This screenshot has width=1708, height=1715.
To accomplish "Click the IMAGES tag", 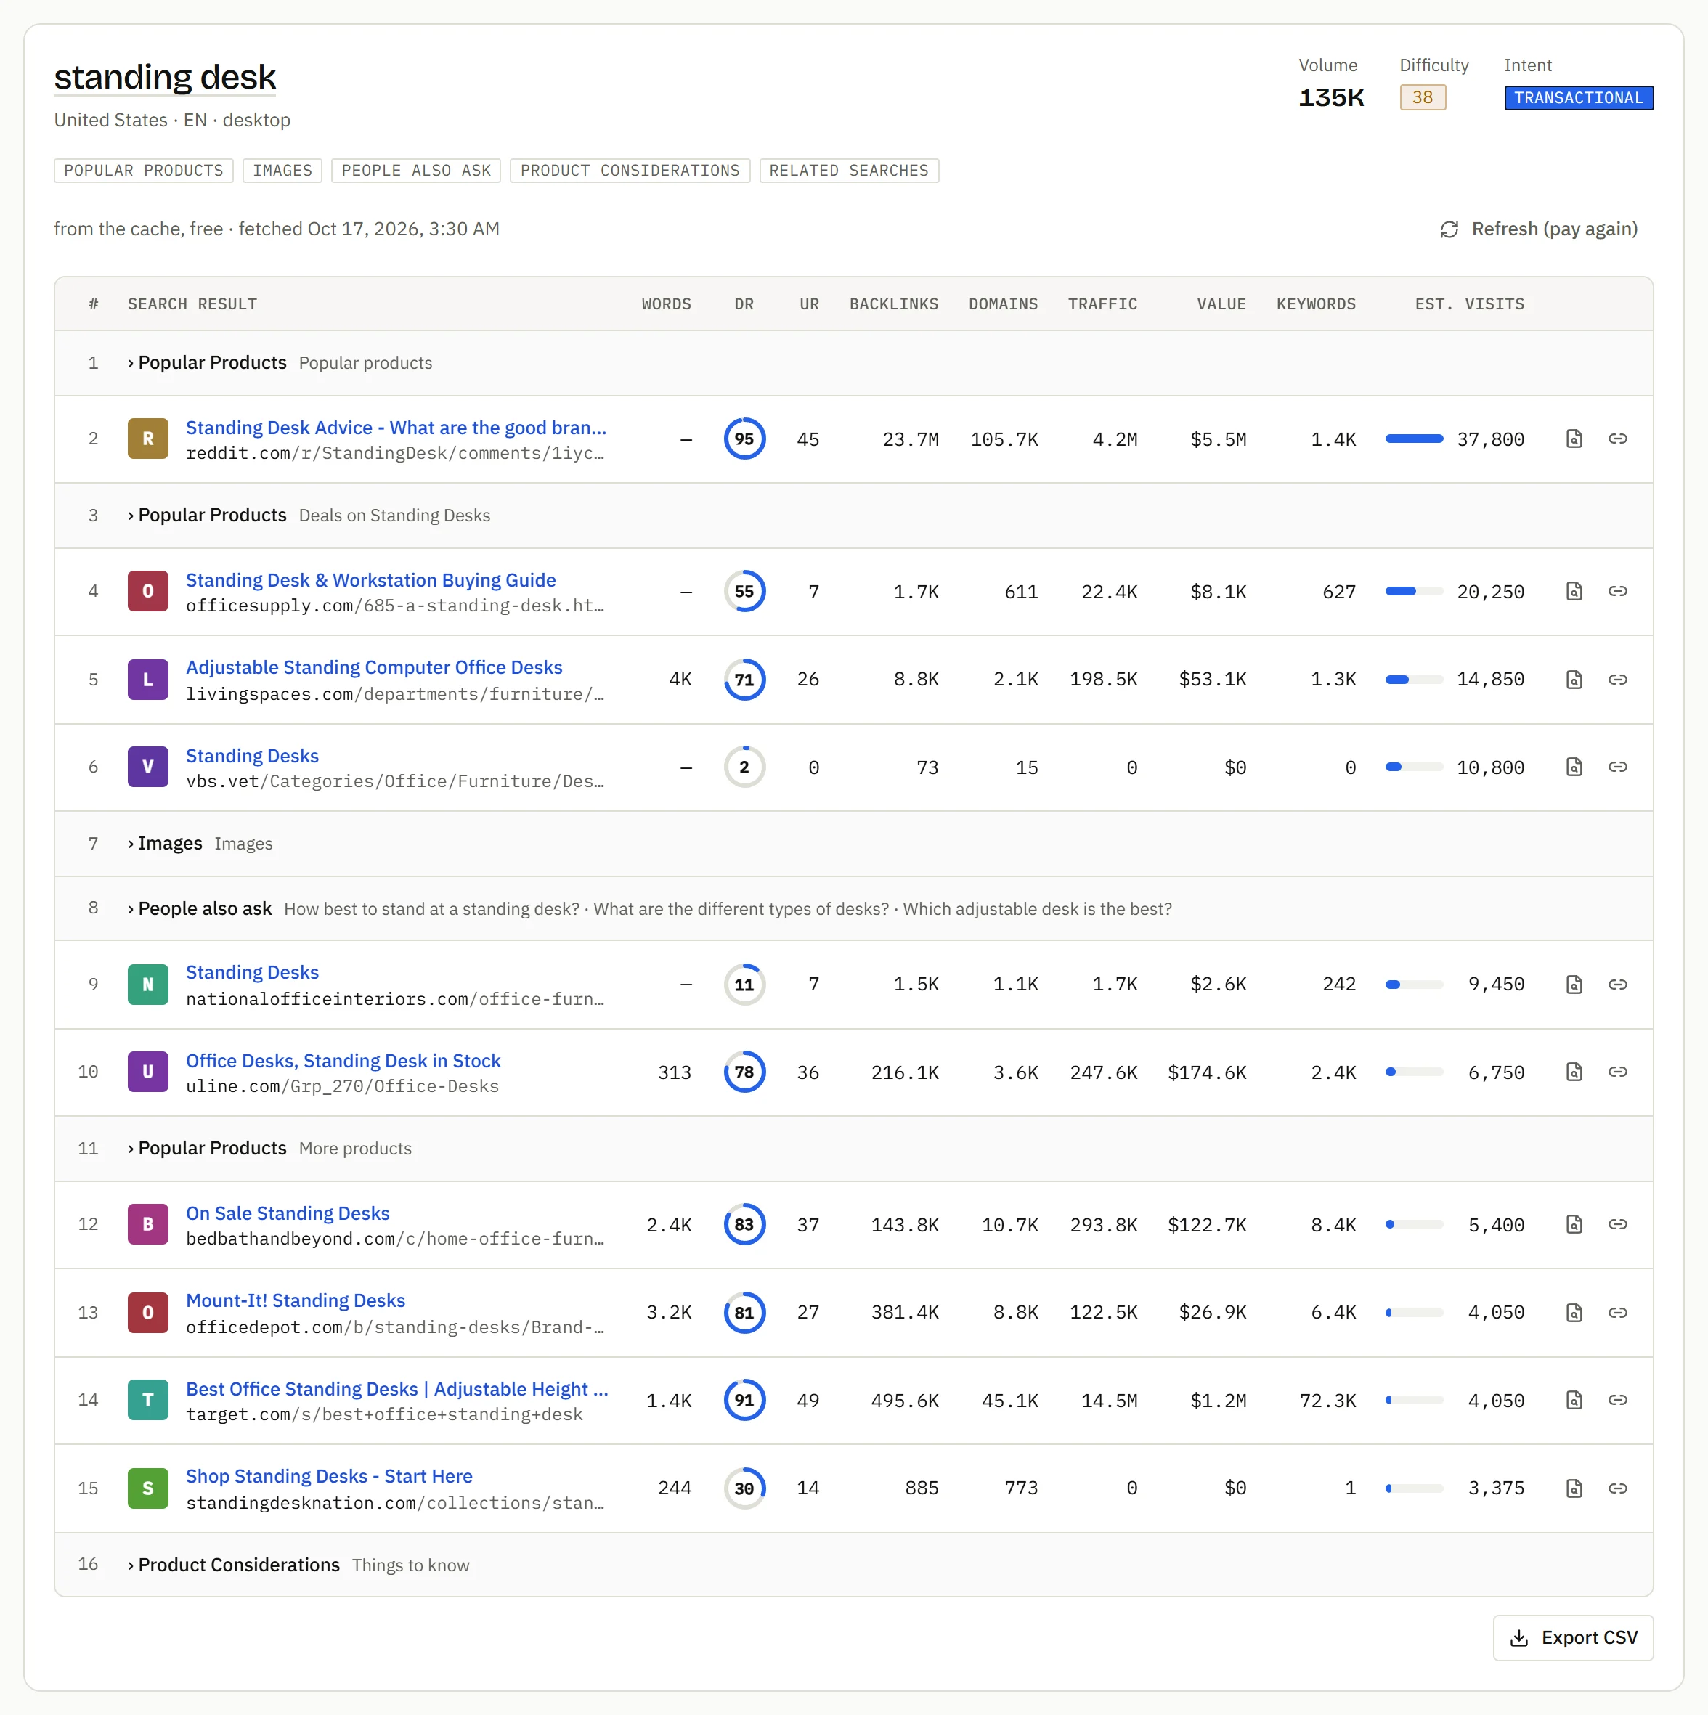I will coord(282,171).
